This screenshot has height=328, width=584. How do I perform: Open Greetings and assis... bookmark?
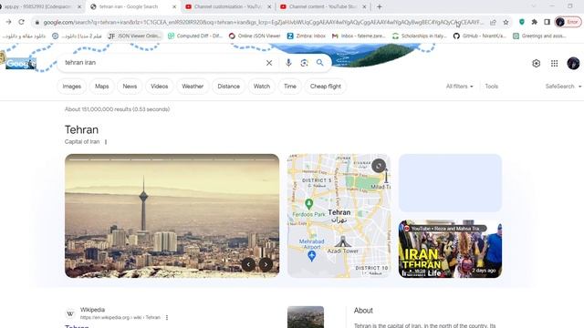[539, 36]
